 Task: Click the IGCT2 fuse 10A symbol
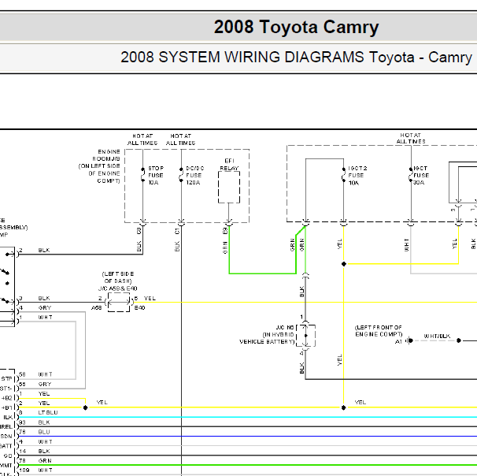(343, 175)
